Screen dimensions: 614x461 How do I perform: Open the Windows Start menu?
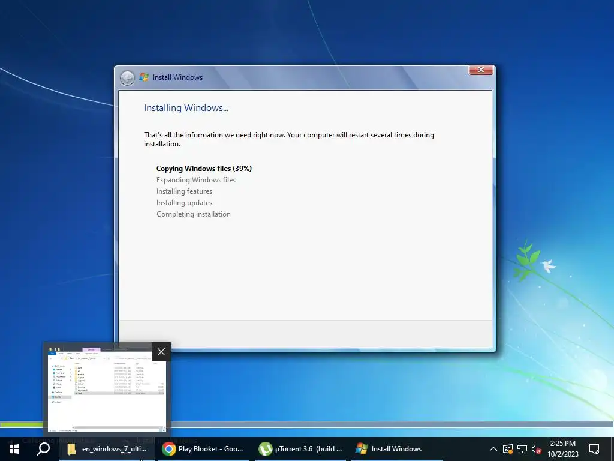point(14,449)
